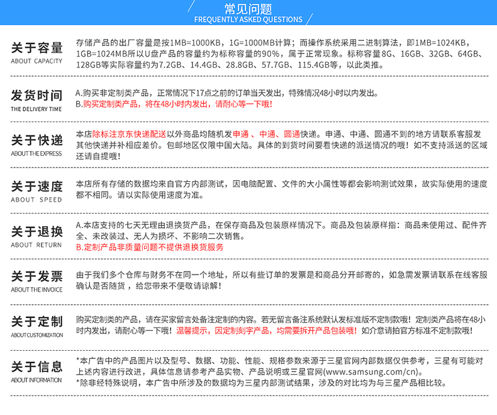Click red text 购买定制类产品，将在48小时内发出
Image resolution: width=497 pixels, height=415 pixels.
point(146,104)
